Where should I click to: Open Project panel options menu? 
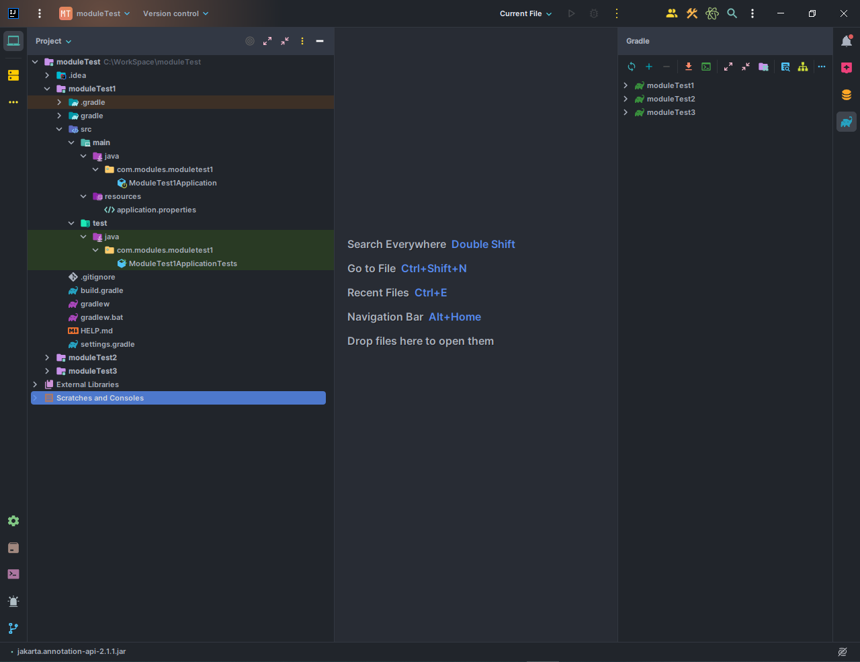coord(302,41)
